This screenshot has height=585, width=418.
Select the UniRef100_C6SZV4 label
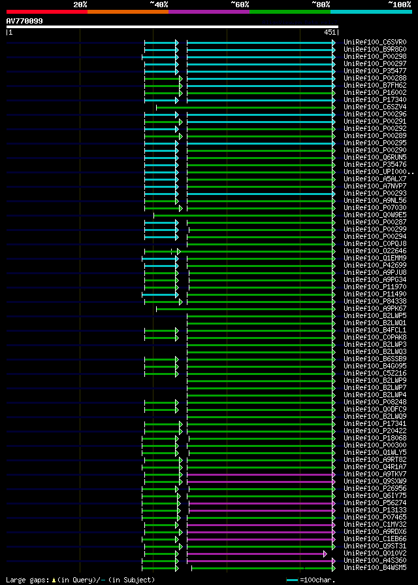(x=375, y=107)
